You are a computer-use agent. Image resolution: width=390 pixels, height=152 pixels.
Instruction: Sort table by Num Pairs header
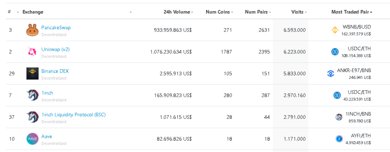(258, 12)
